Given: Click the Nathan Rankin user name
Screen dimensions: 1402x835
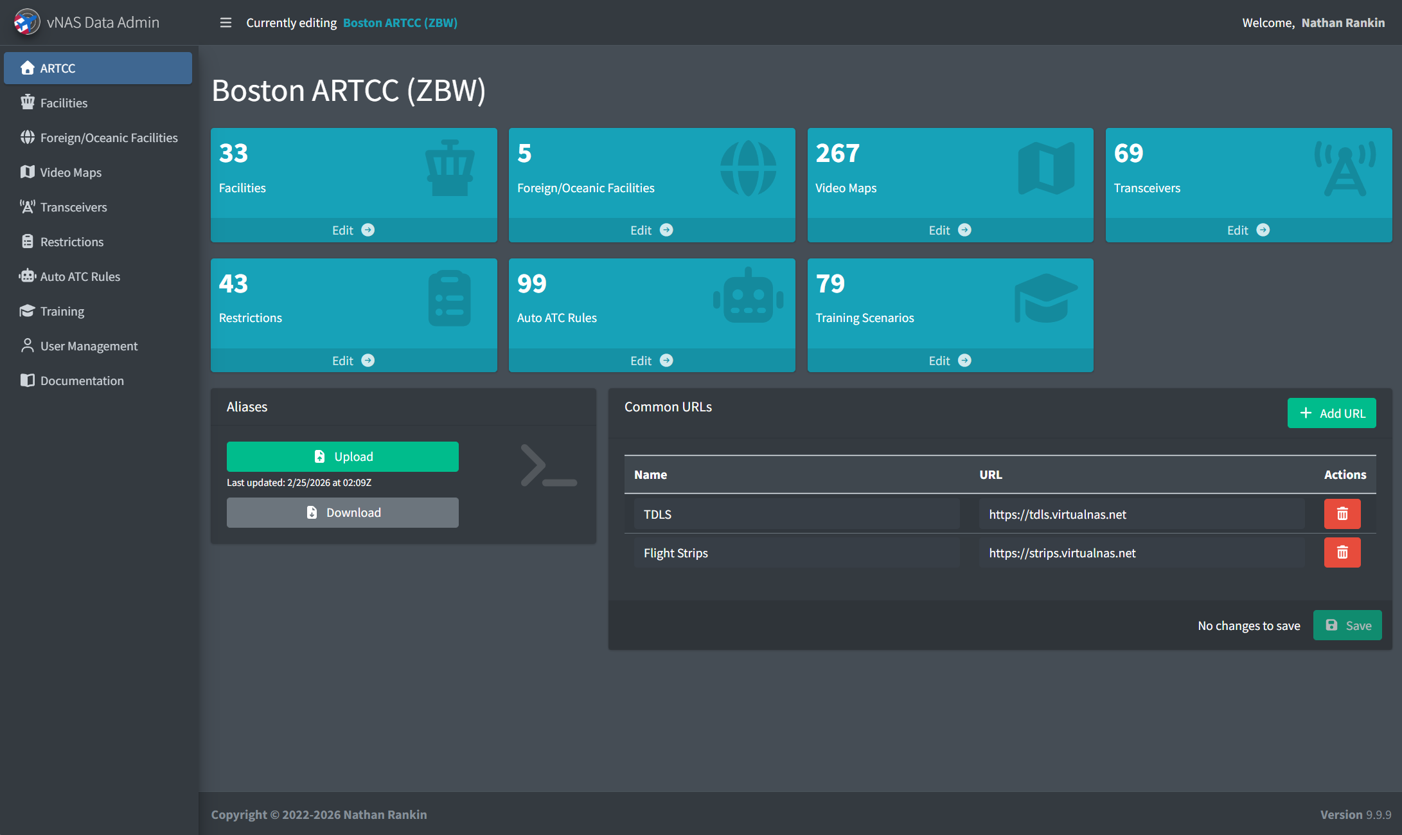Looking at the screenshot, I should click(x=1343, y=22).
